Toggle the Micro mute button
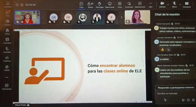 coord(174,5)
